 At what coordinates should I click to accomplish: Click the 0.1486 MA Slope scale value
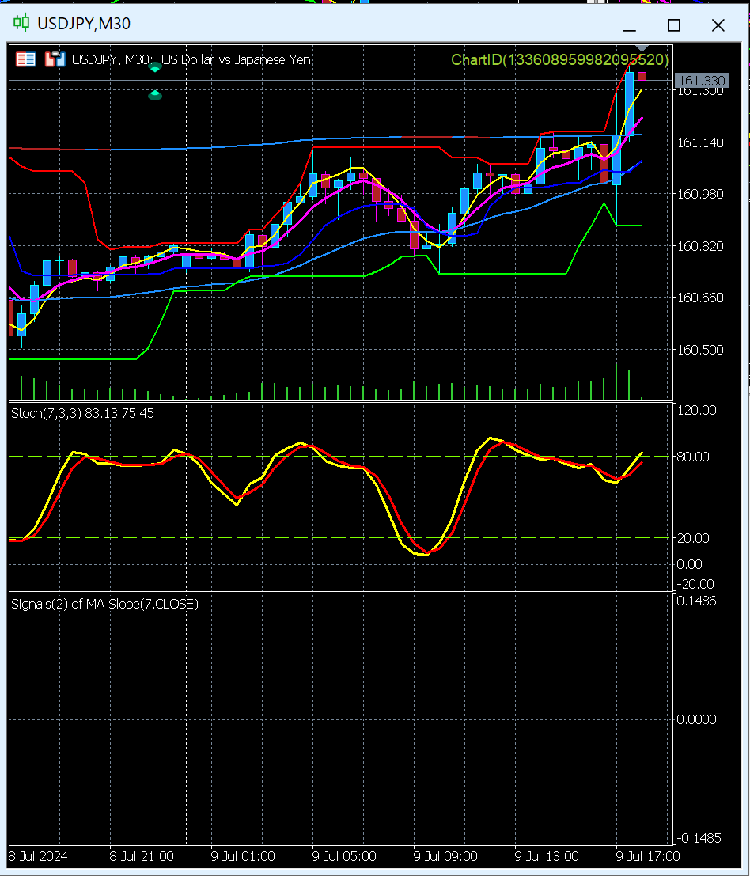coord(696,601)
